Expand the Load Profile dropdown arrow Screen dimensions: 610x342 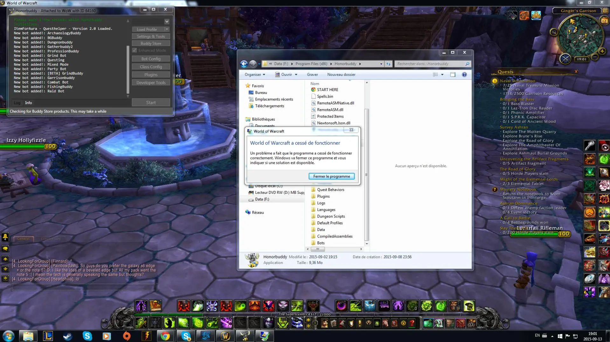pos(167,29)
